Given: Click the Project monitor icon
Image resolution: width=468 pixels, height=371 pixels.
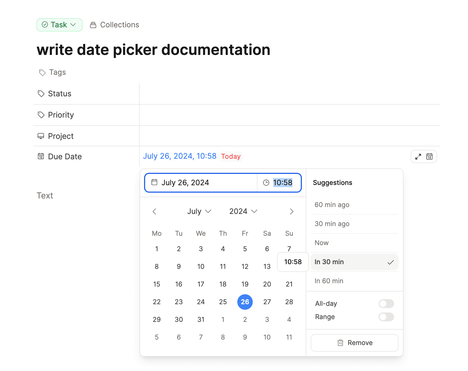Looking at the screenshot, I should (41, 136).
